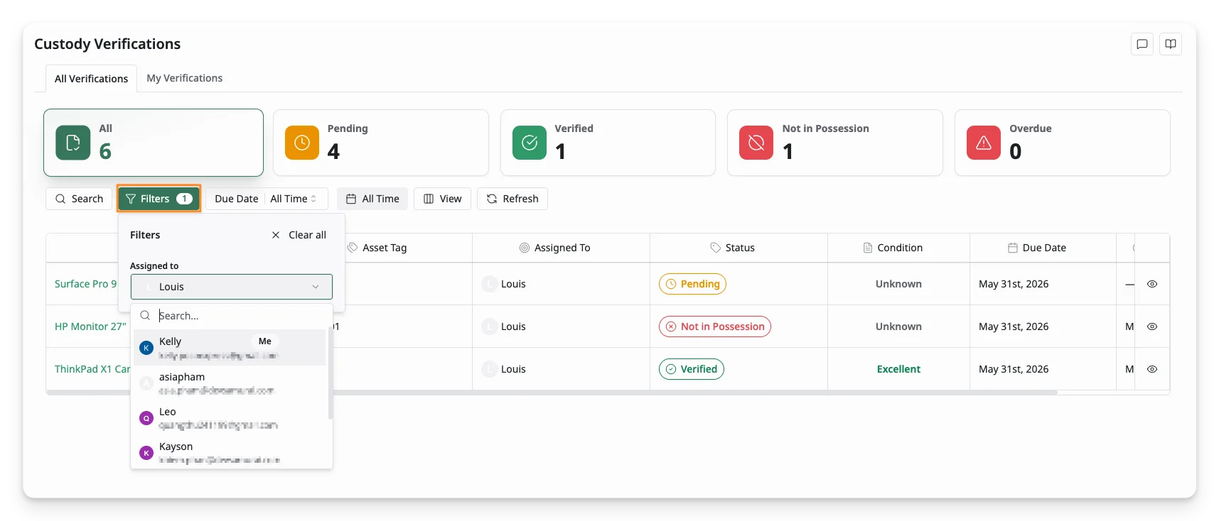Click Louis in the Surface Pro 9 row
The width and height of the screenshot is (1219, 521).
[x=513, y=284]
